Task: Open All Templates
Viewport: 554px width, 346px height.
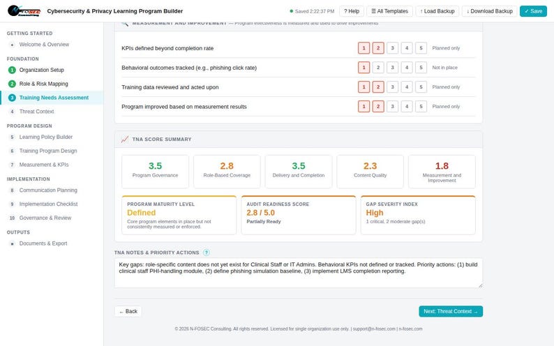Action: coord(390,11)
